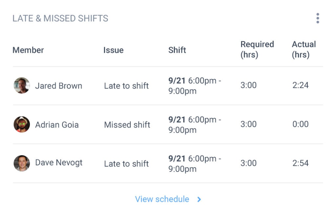
Task: Click Jared Brown's profile avatar
Action: pyautogui.click(x=21, y=86)
